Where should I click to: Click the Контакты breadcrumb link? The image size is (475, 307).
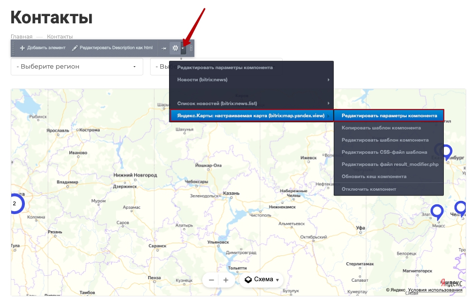click(59, 36)
